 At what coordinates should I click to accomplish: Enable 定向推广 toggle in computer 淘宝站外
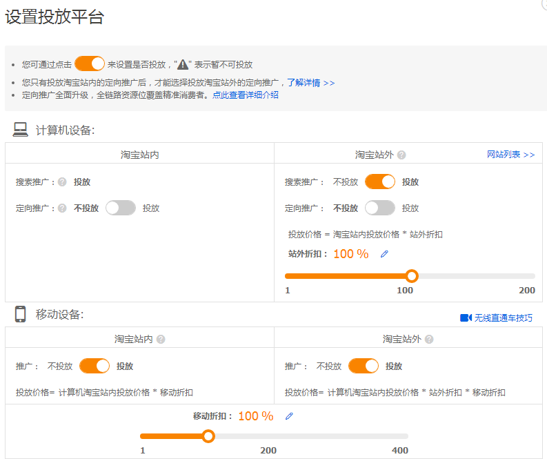(x=380, y=208)
